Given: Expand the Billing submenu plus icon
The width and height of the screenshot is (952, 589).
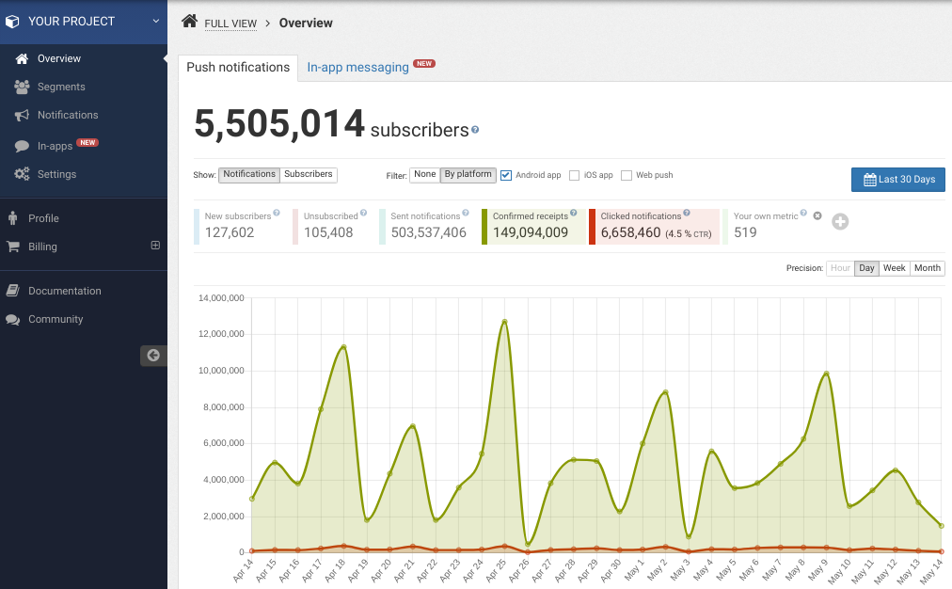Looking at the screenshot, I should click(x=155, y=246).
